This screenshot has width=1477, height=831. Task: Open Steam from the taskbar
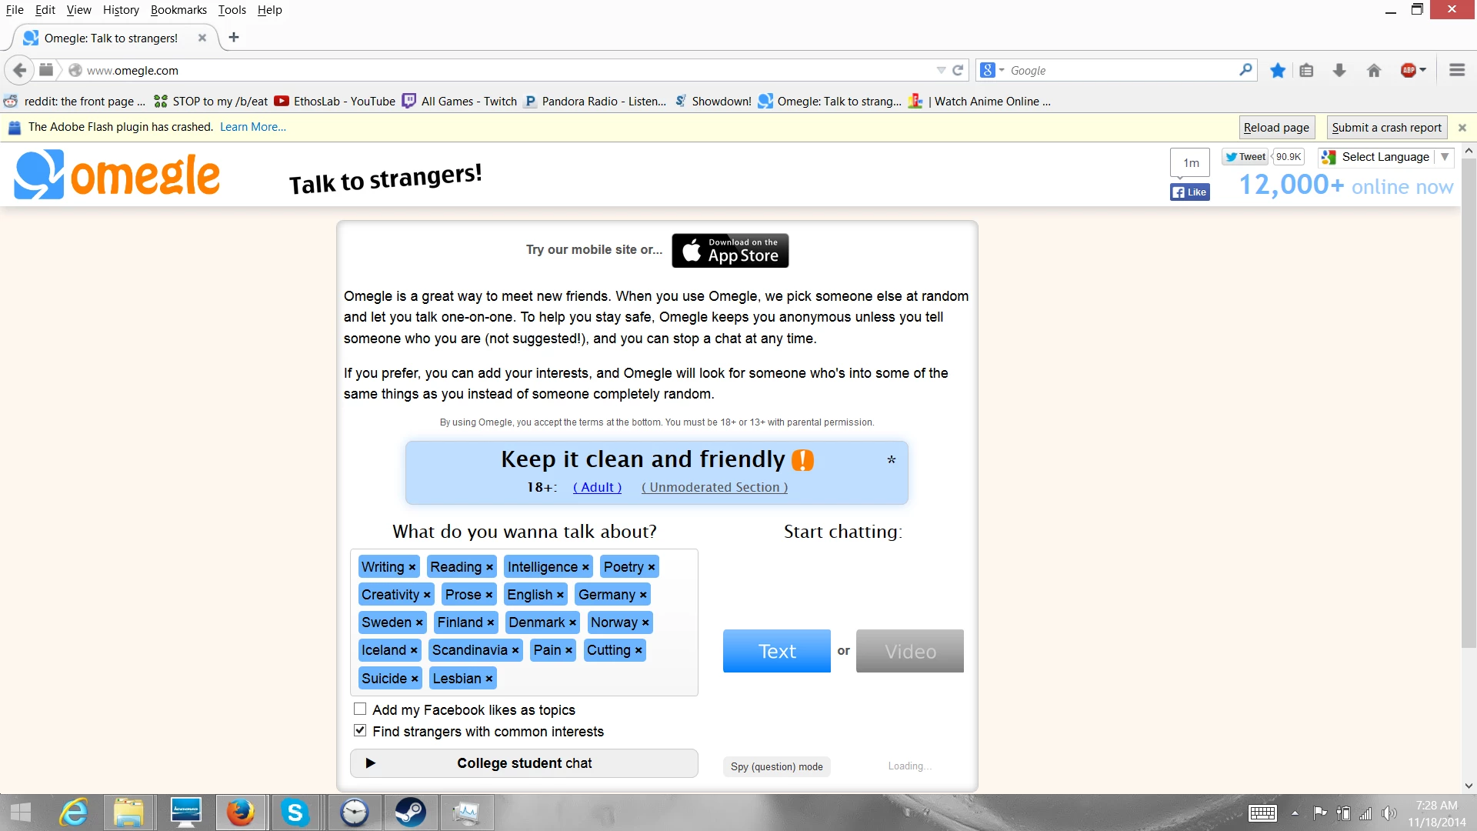(x=410, y=813)
